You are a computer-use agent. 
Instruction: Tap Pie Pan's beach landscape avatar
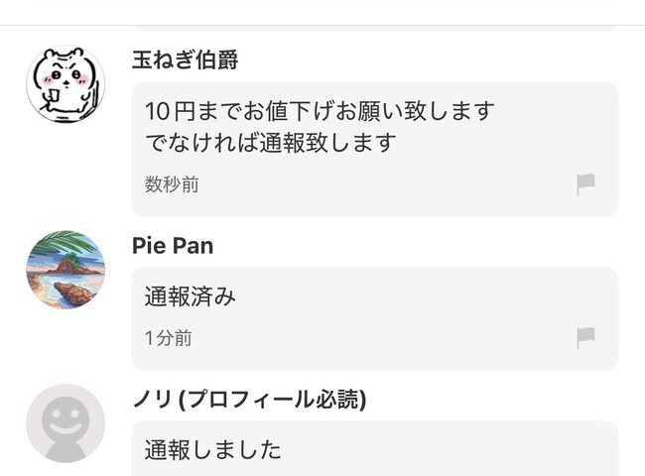pyautogui.click(x=65, y=270)
